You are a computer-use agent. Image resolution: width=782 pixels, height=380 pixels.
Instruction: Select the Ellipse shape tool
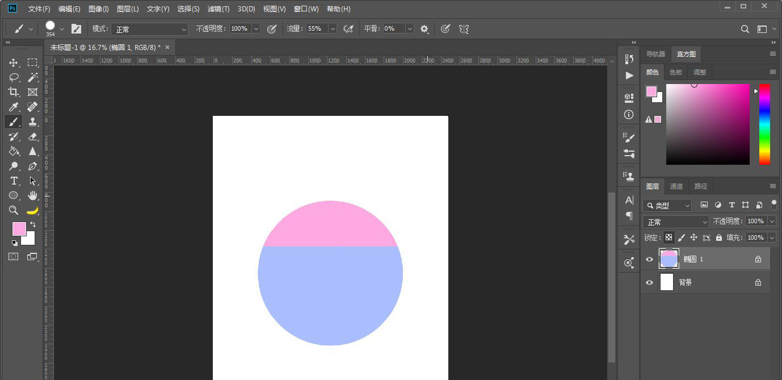click(14, 195)
